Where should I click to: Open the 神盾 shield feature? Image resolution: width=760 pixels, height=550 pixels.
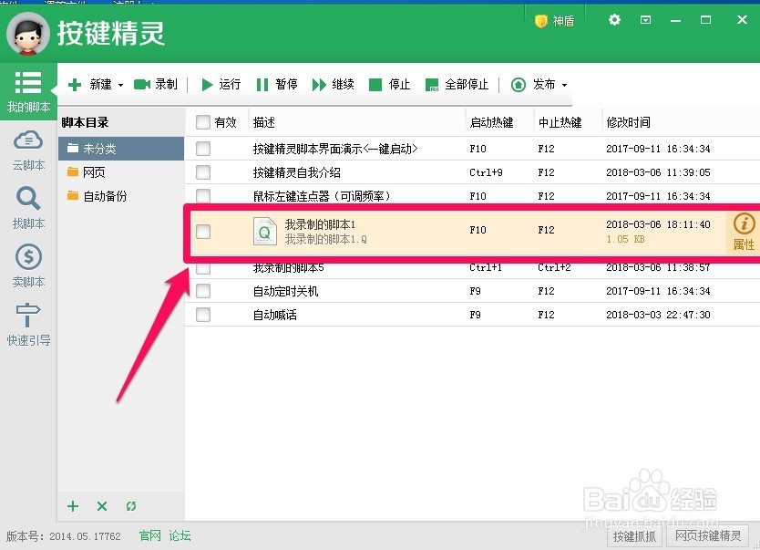[x=554, y=21]
